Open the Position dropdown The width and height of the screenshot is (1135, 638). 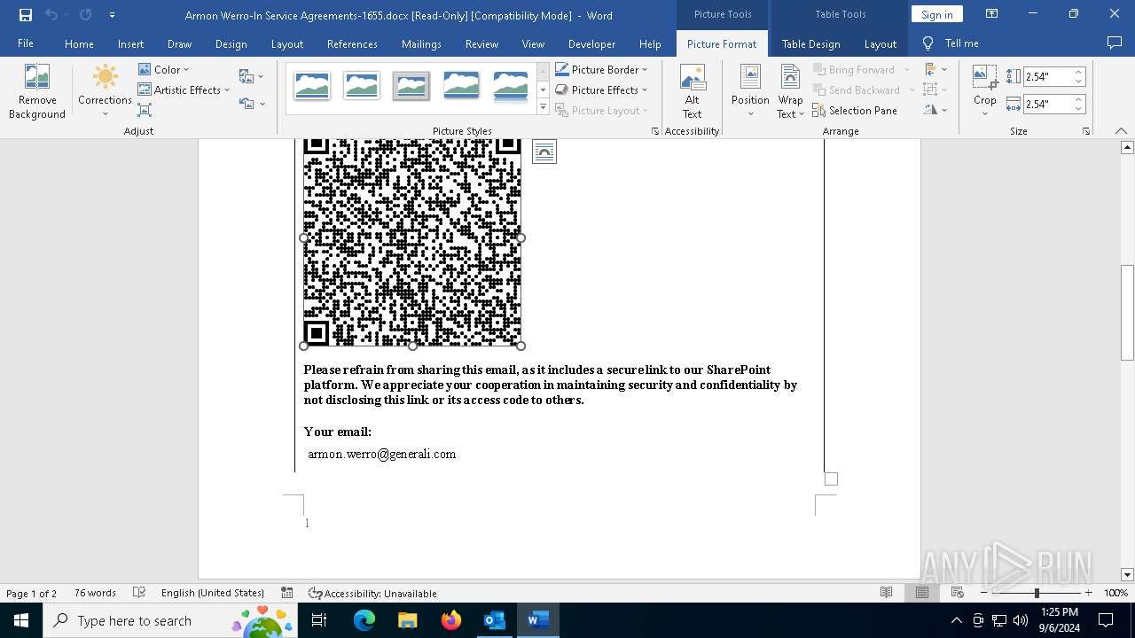[750, 91]
